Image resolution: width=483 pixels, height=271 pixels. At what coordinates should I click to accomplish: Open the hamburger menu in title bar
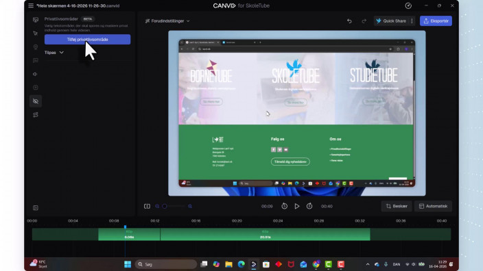[x=31, y=5]
